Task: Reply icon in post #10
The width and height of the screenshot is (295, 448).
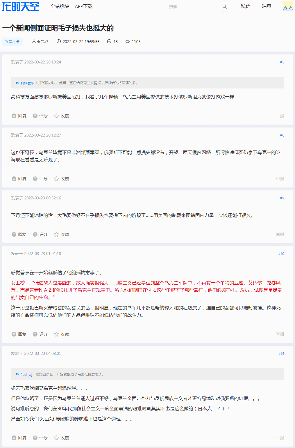Action: [x=14, y=334]
